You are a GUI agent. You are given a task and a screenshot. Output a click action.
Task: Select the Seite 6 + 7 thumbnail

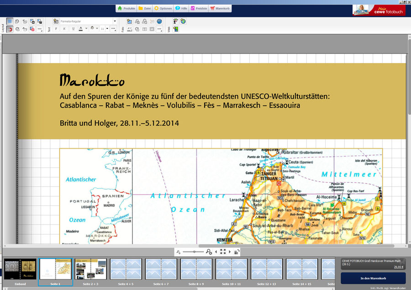(x=161, y=269)
